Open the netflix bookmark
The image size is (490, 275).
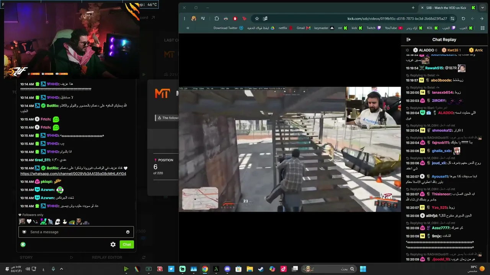pyautogui.click(x=286, y=28)
